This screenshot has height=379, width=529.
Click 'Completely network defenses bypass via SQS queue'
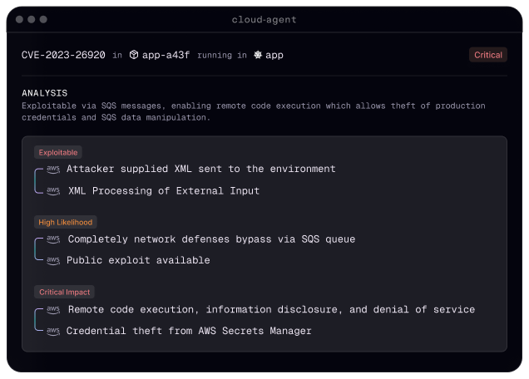coord(211,239)
